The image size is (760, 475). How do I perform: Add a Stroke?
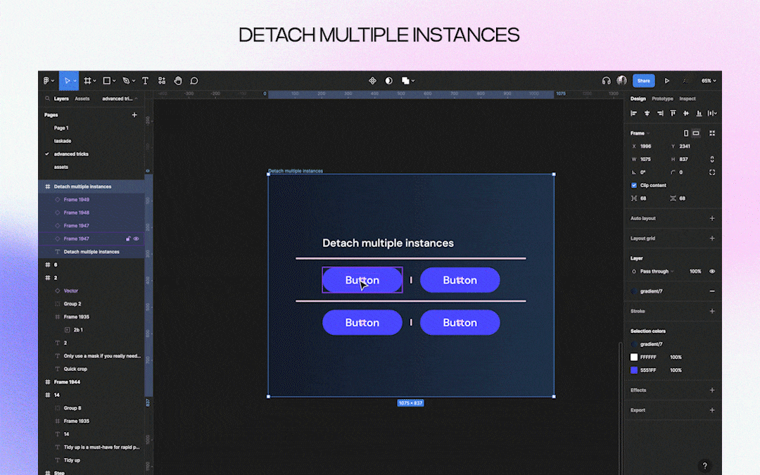point(712,311)
